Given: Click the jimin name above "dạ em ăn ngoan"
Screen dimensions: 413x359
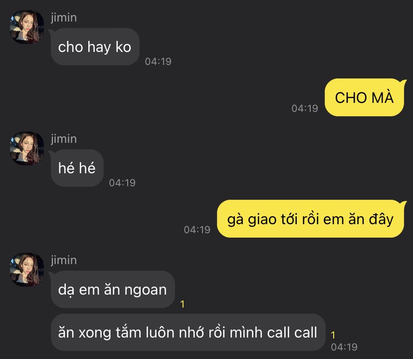Looking at the screenshot, I should click(64, 260).
